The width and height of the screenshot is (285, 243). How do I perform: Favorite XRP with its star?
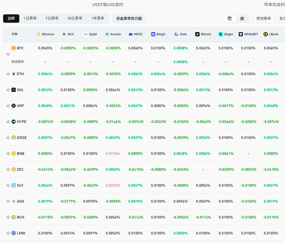pos(8,106)
